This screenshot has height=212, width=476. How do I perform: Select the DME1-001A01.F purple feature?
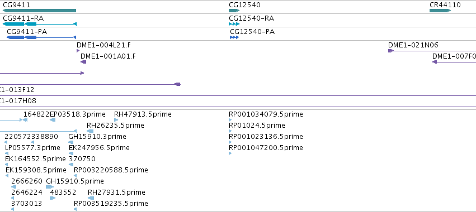click(x=83, y=62)
